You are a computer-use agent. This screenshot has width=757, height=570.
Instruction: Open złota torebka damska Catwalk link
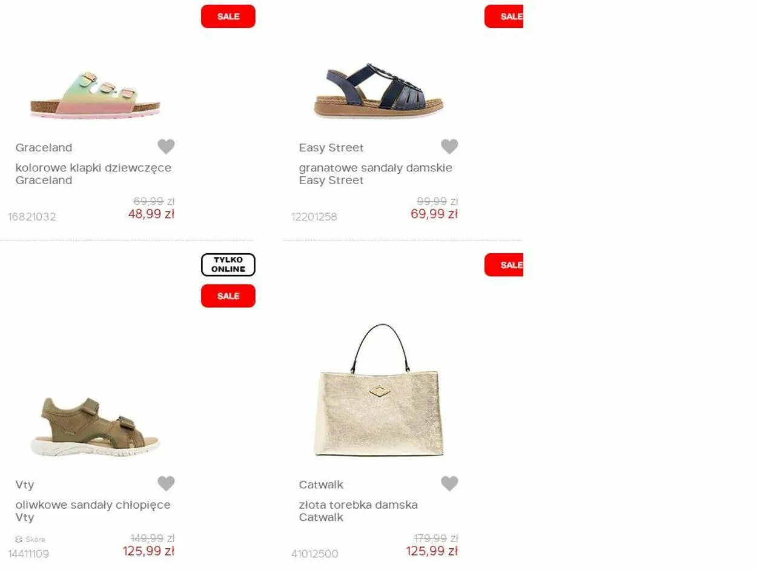pyautogui.click(x=358, y=511)
